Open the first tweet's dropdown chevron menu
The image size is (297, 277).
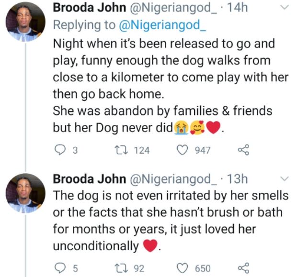point(284,8)
